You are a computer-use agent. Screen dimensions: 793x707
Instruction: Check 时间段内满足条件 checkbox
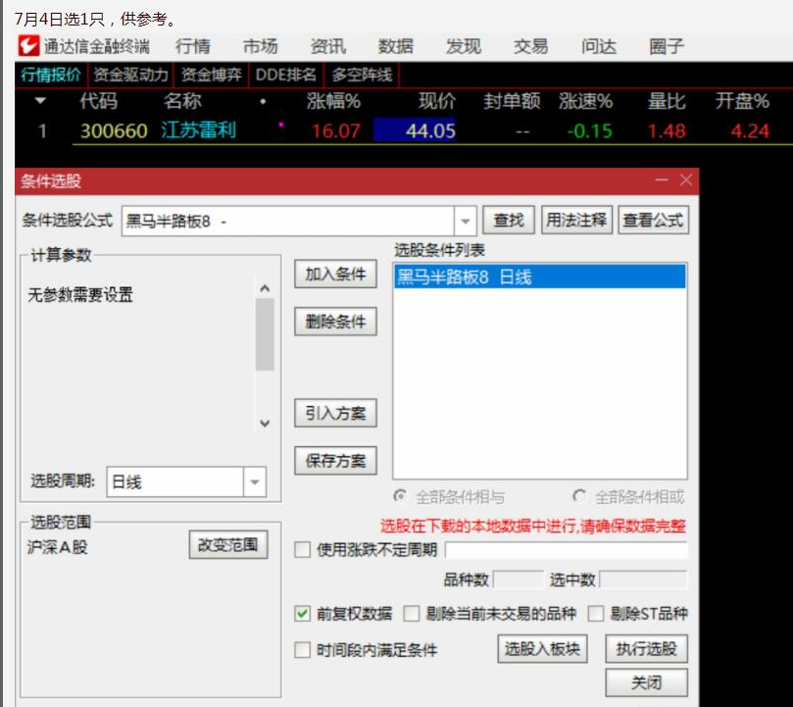303,650
